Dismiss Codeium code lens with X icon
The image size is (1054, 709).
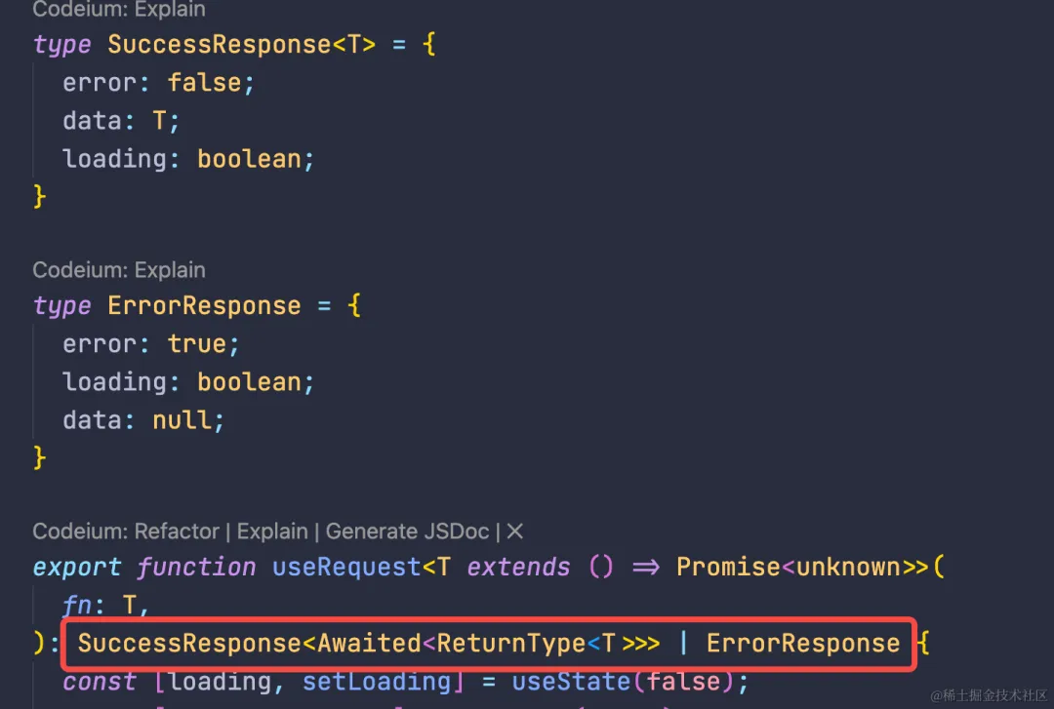click(515, 532)
